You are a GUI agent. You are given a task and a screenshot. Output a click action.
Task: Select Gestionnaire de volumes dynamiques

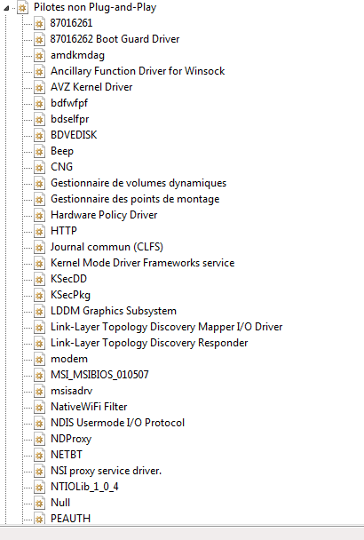point(138,183)
